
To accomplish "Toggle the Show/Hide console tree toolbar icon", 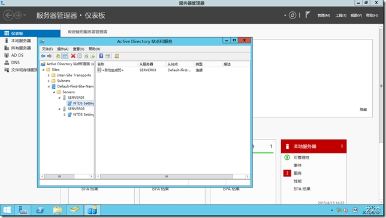I will coord(65,56).
